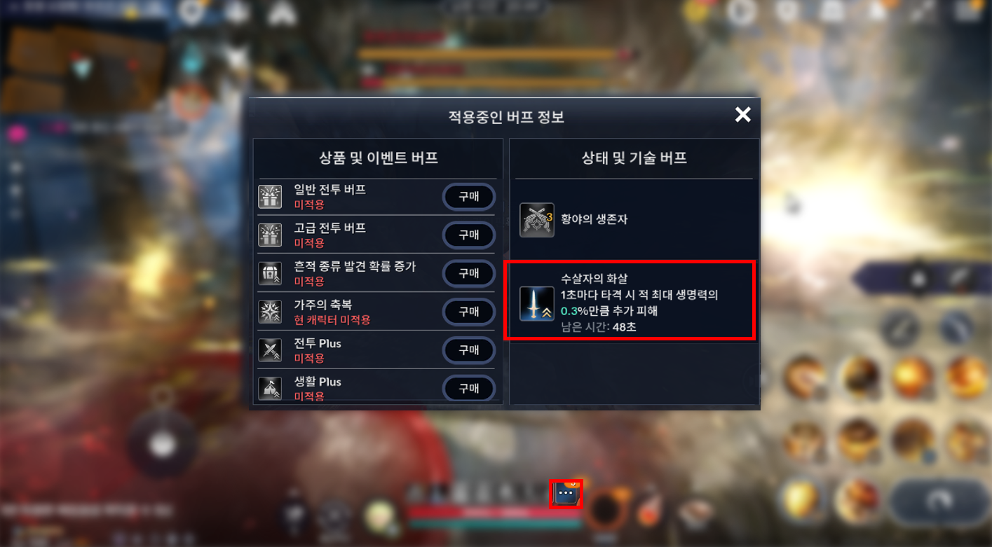Click the 황야의 생존자 buff row
The height and width of the screenshot is (547, 992).
[x=634, y=220]
